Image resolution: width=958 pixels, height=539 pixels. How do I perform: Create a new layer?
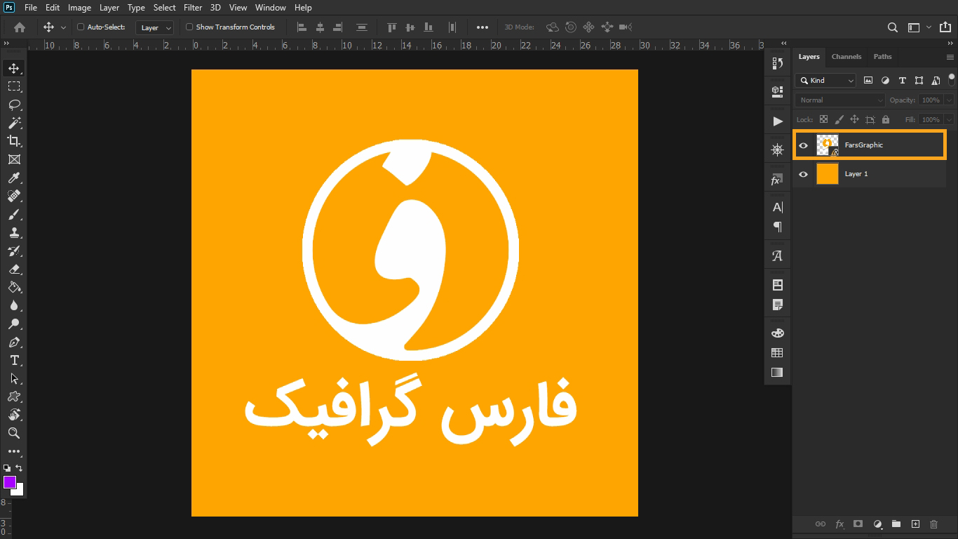pos(915,524)
